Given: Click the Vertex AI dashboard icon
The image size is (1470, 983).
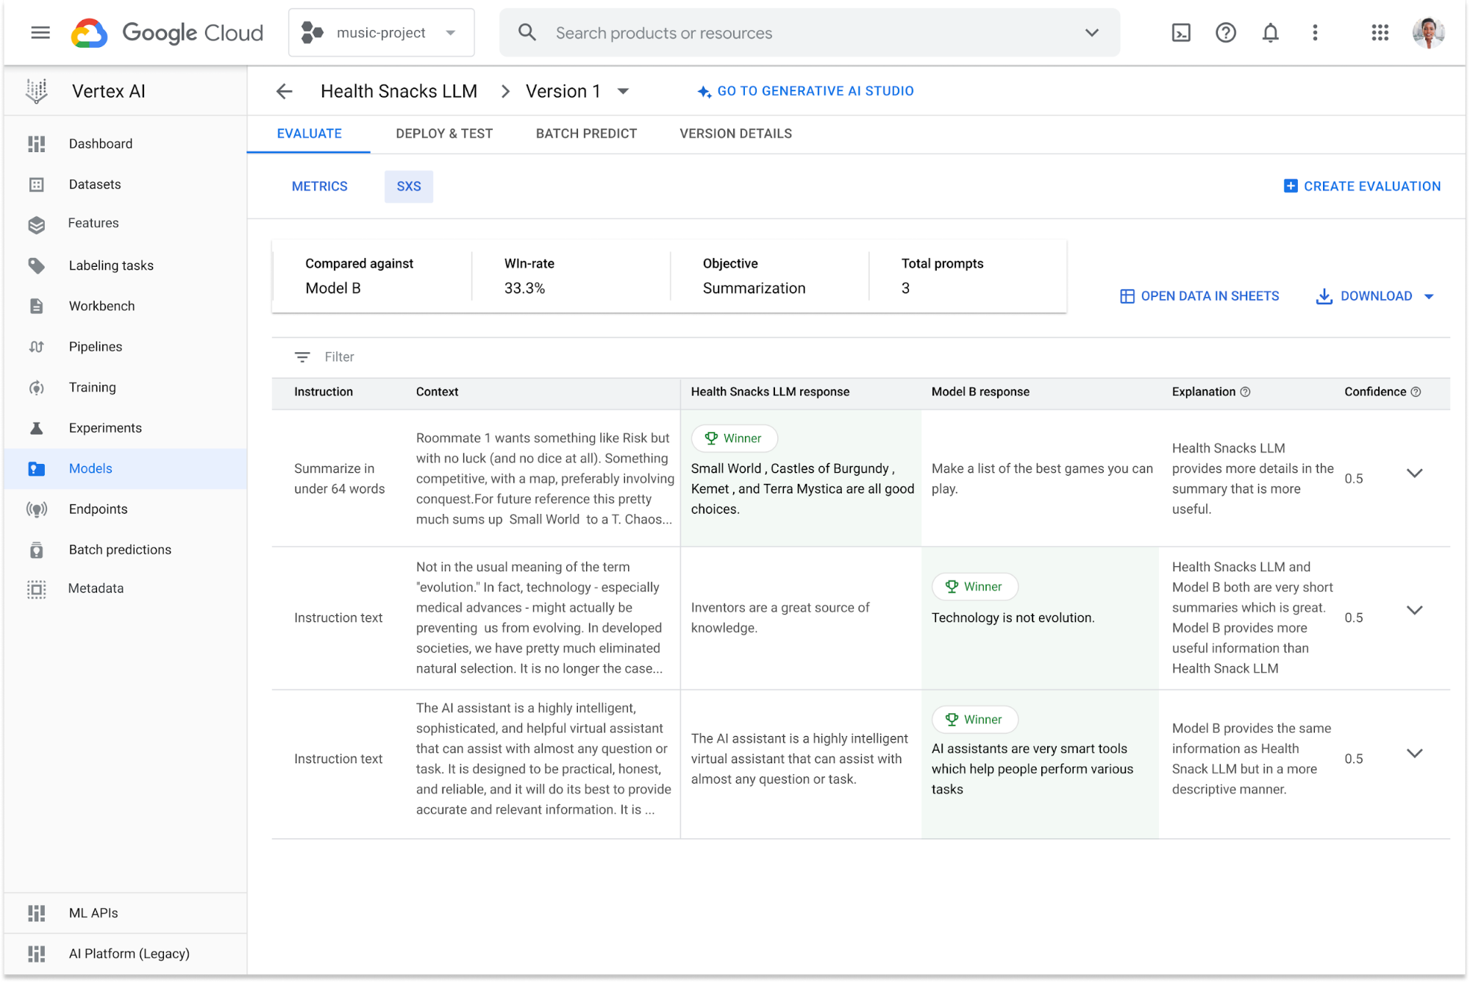Looking at the screenshot, I should [36, 143].
